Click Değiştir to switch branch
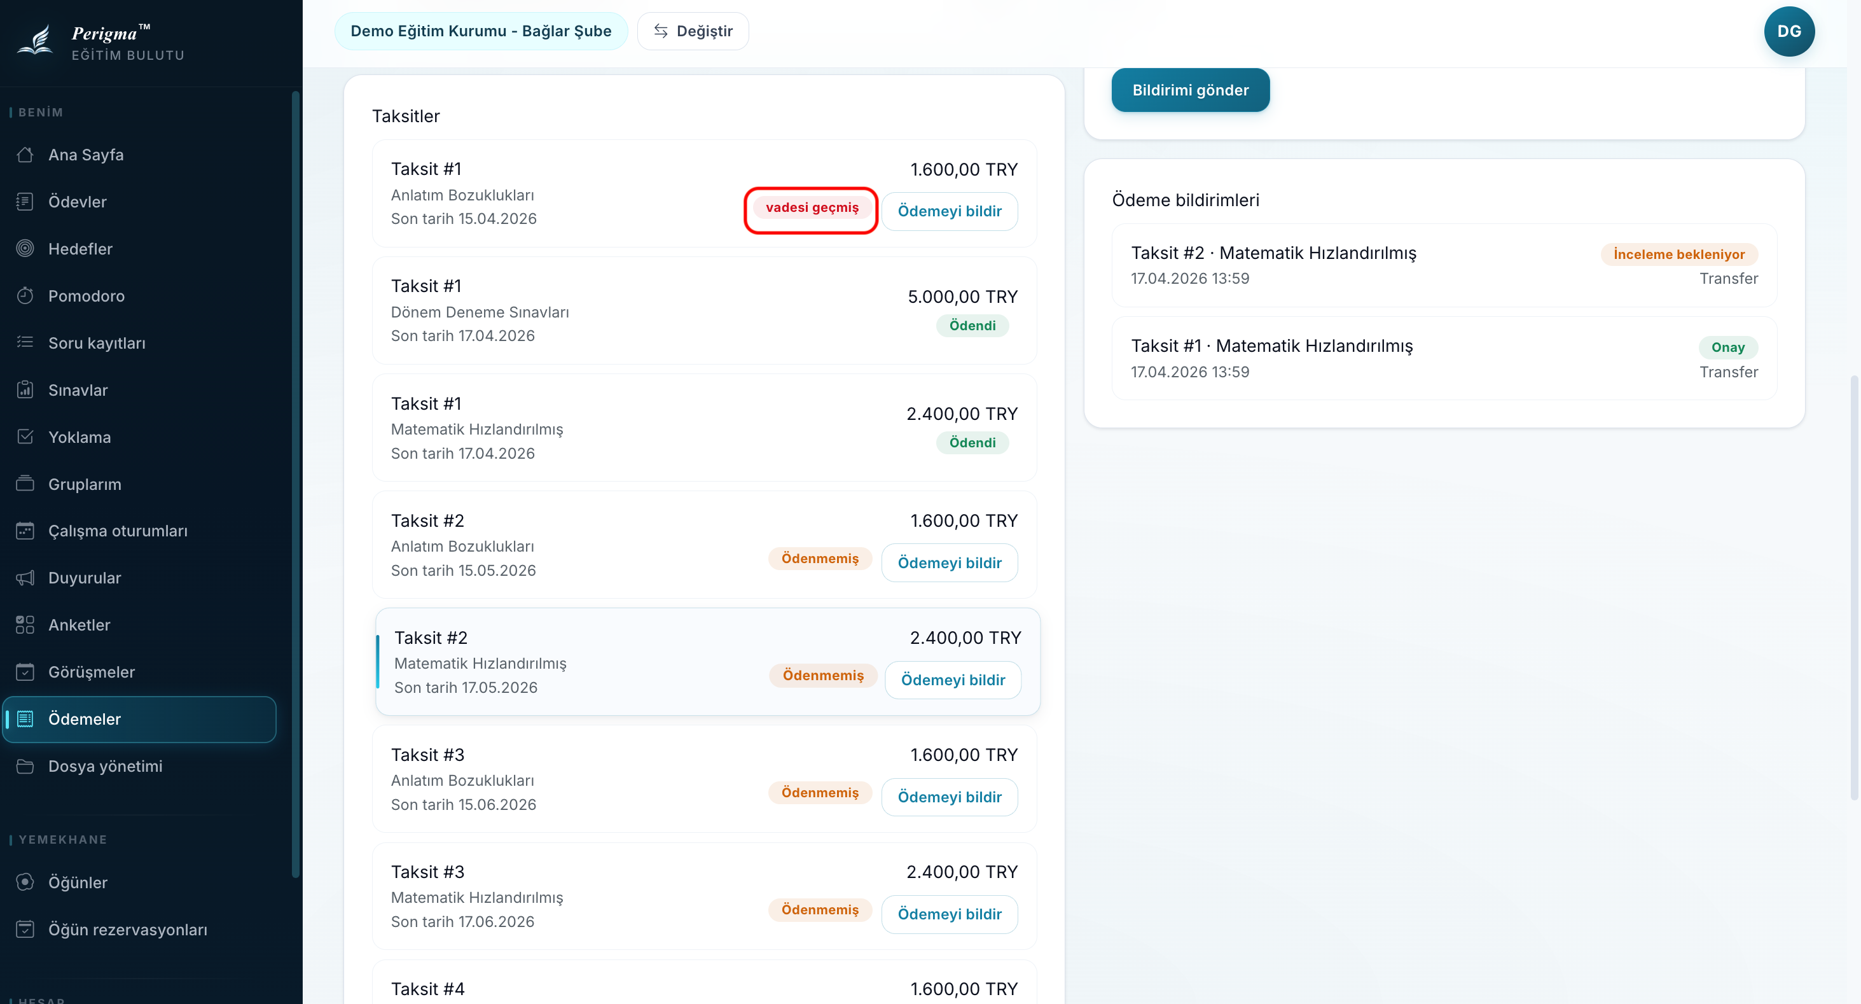The image size is (1861, 1004). [x=693, y=31]
